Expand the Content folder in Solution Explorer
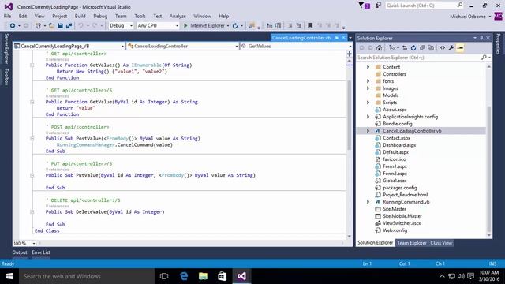 pos(368,67)
